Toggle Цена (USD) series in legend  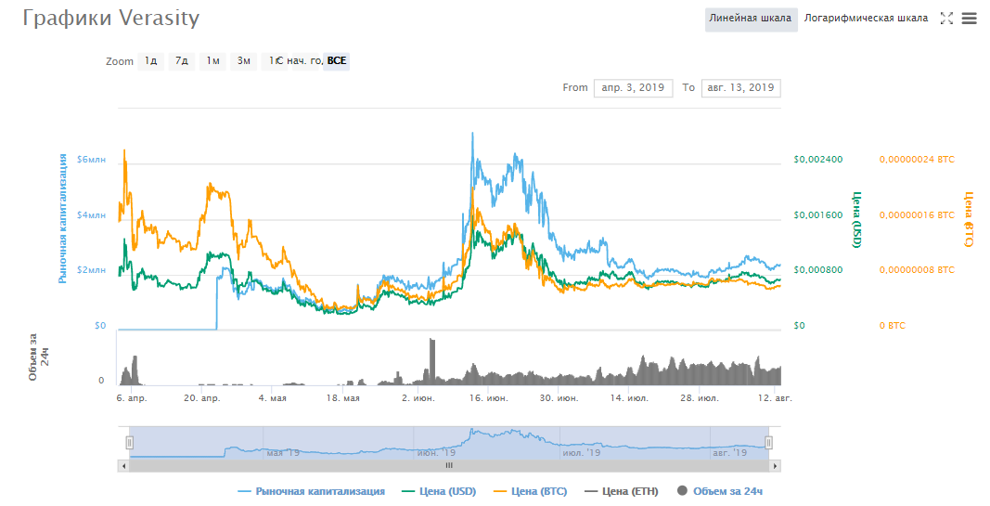click(439, 491)
